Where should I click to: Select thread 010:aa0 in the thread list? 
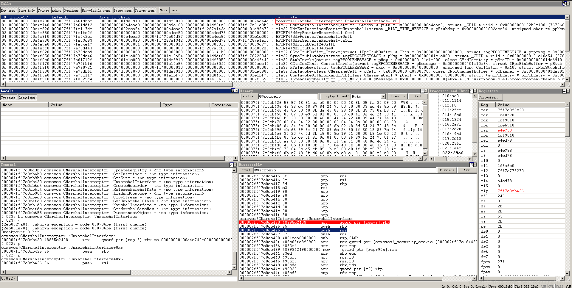click(450, 96)
